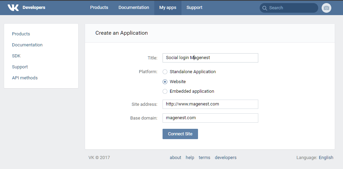Open the Products top menu
Viewport: 343px width, 169px height.
click(99, 8)
